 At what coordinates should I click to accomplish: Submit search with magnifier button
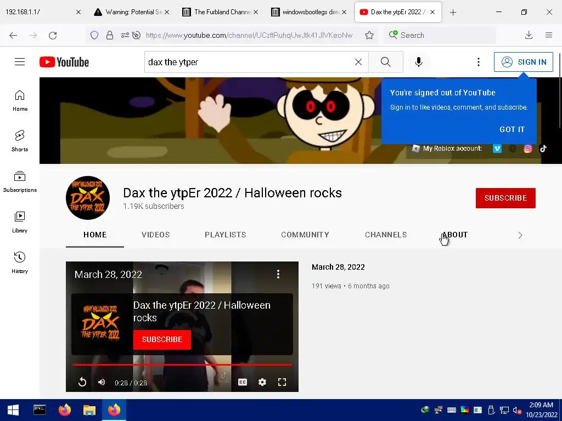point(386,62)
